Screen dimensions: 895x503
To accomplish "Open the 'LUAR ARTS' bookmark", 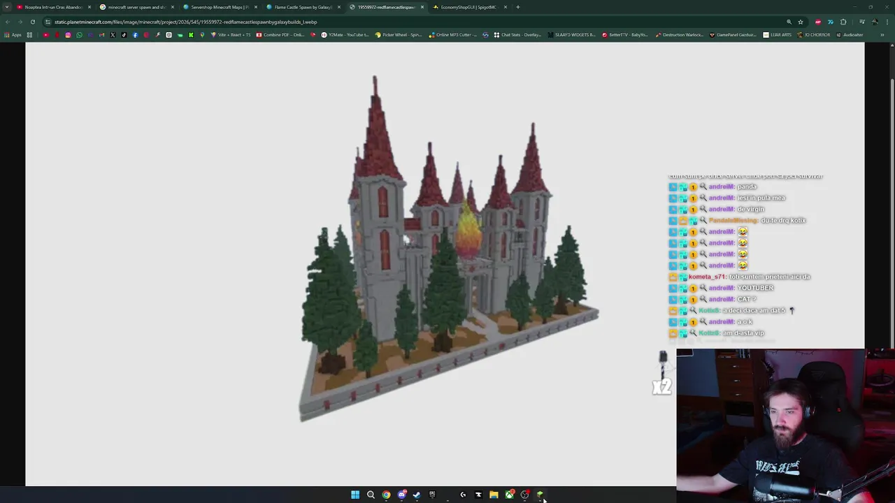I will pos(777,35).
